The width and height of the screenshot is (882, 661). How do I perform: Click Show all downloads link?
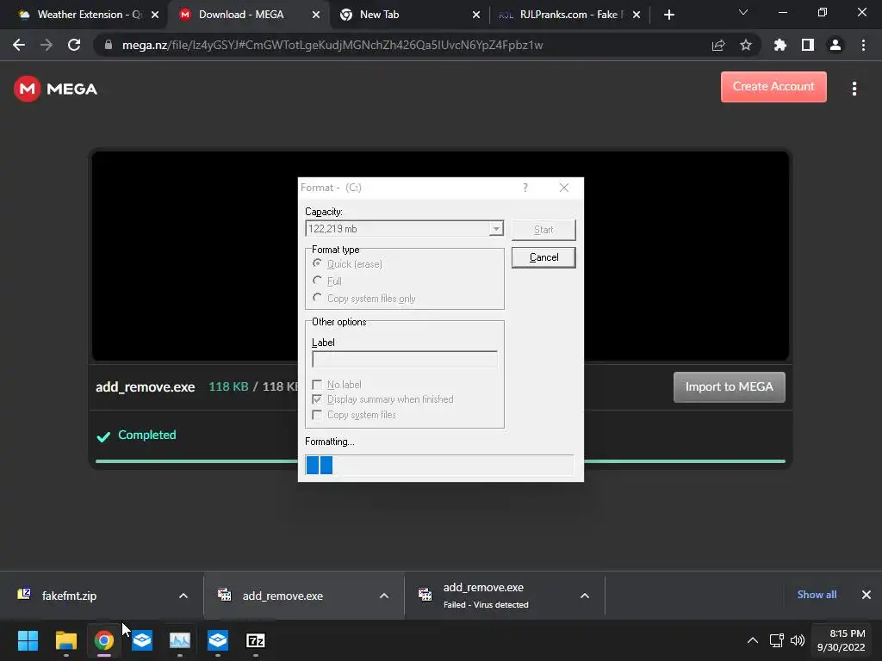click(x=817, y=595)
